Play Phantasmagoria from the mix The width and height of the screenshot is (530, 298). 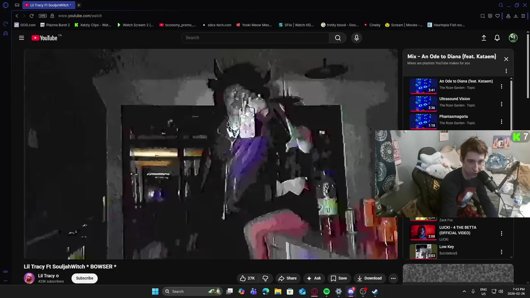pyautogui.click(x=423, y=121)
